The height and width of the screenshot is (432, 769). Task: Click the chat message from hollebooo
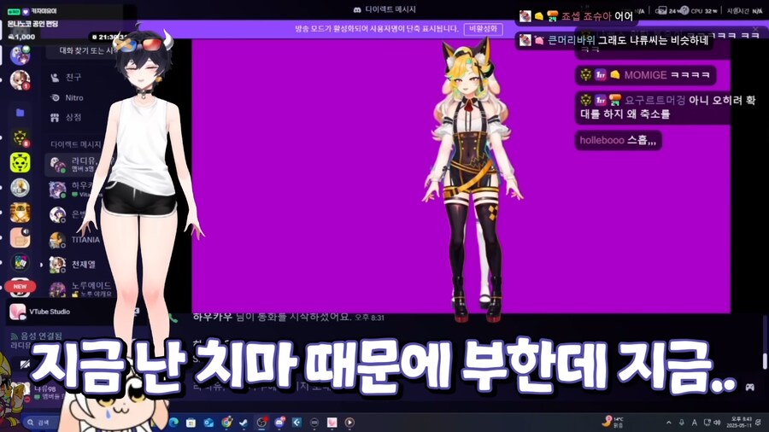[618, 140]
